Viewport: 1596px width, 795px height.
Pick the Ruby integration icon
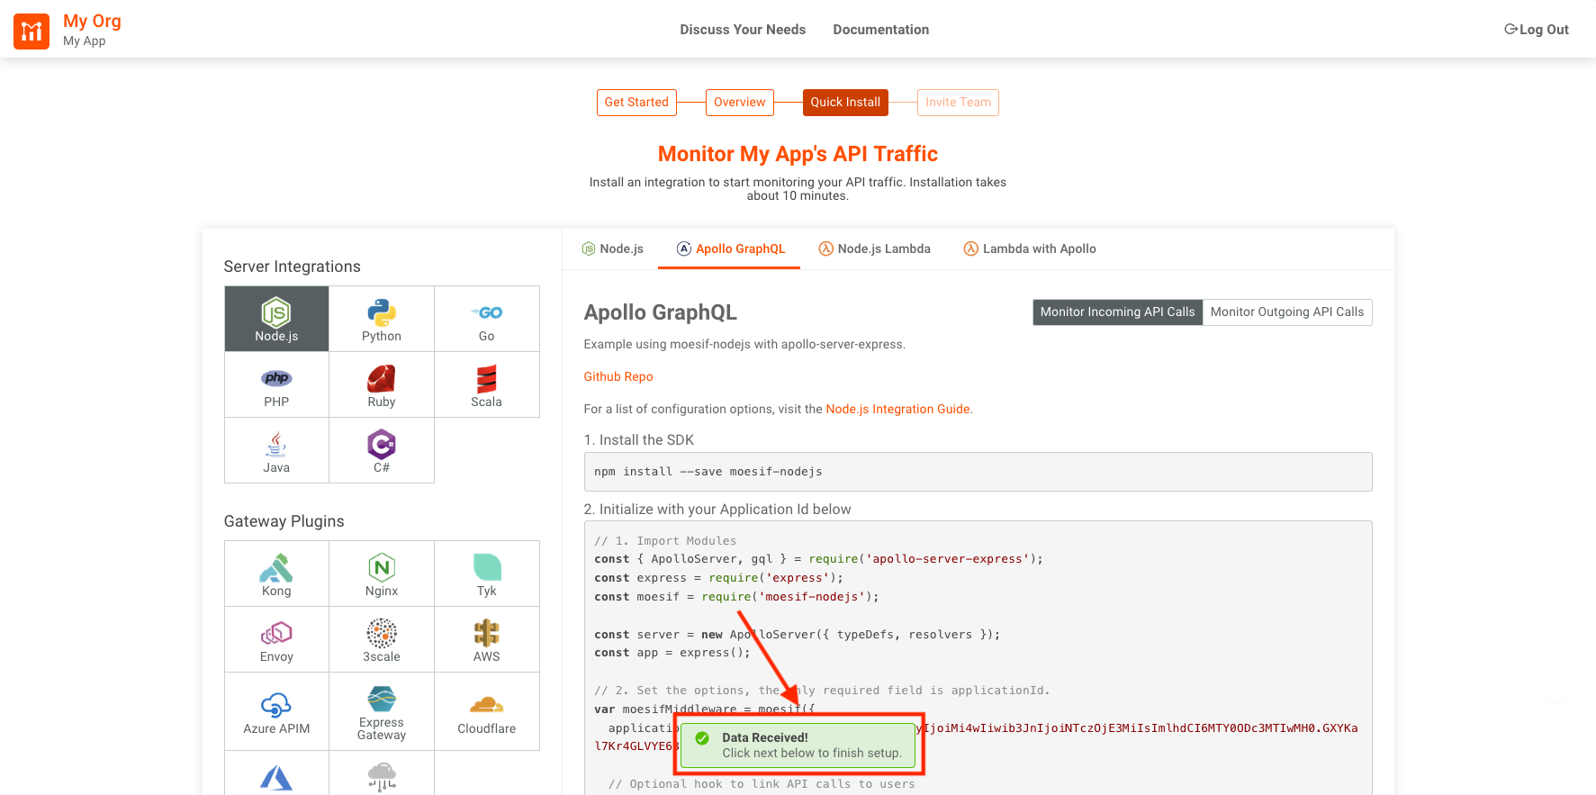pos(382,385)
